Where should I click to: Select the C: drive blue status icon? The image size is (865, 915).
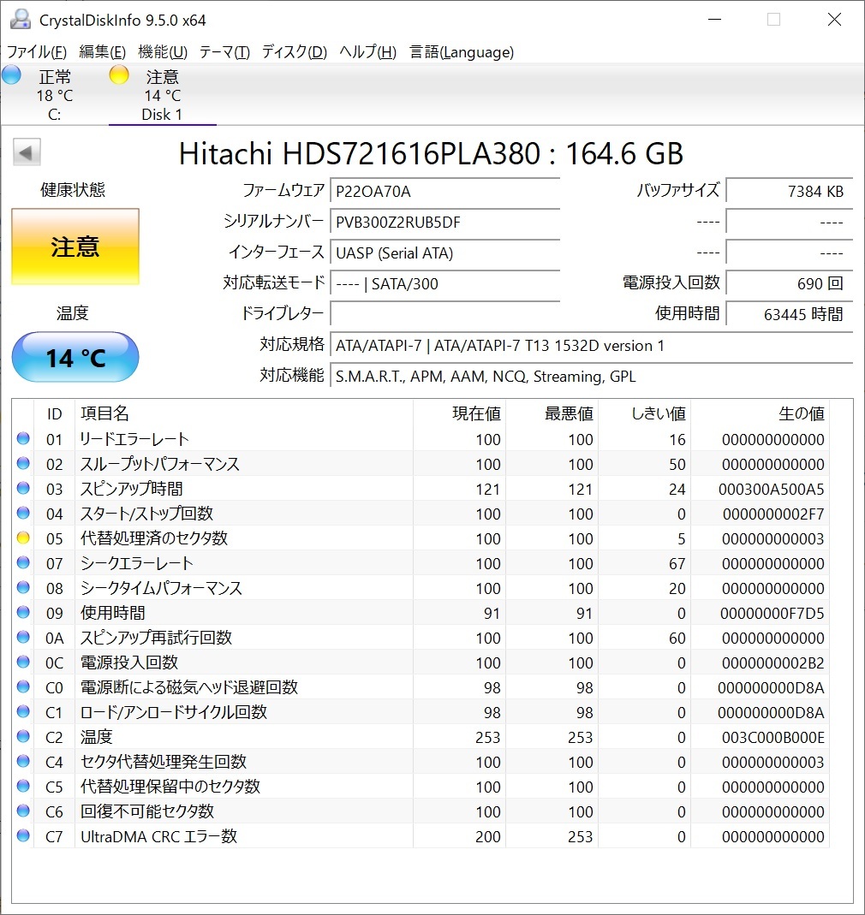(12, 74)
